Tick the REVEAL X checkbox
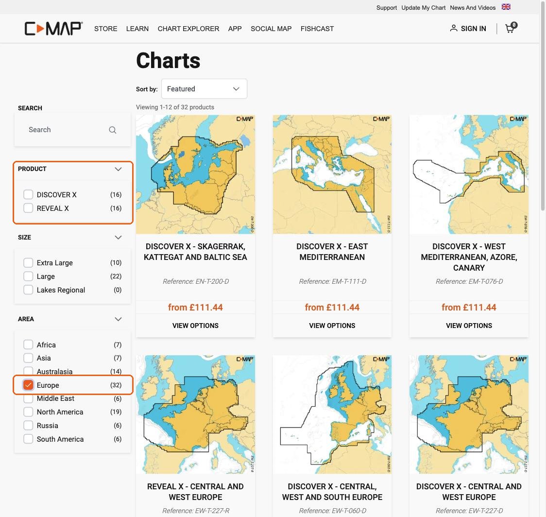The height and width of the screenshot is (517, 546). [x=28, y=208]
